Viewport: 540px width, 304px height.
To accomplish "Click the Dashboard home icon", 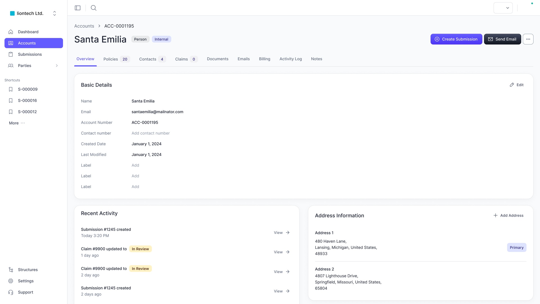I will (x=11, y=32).
